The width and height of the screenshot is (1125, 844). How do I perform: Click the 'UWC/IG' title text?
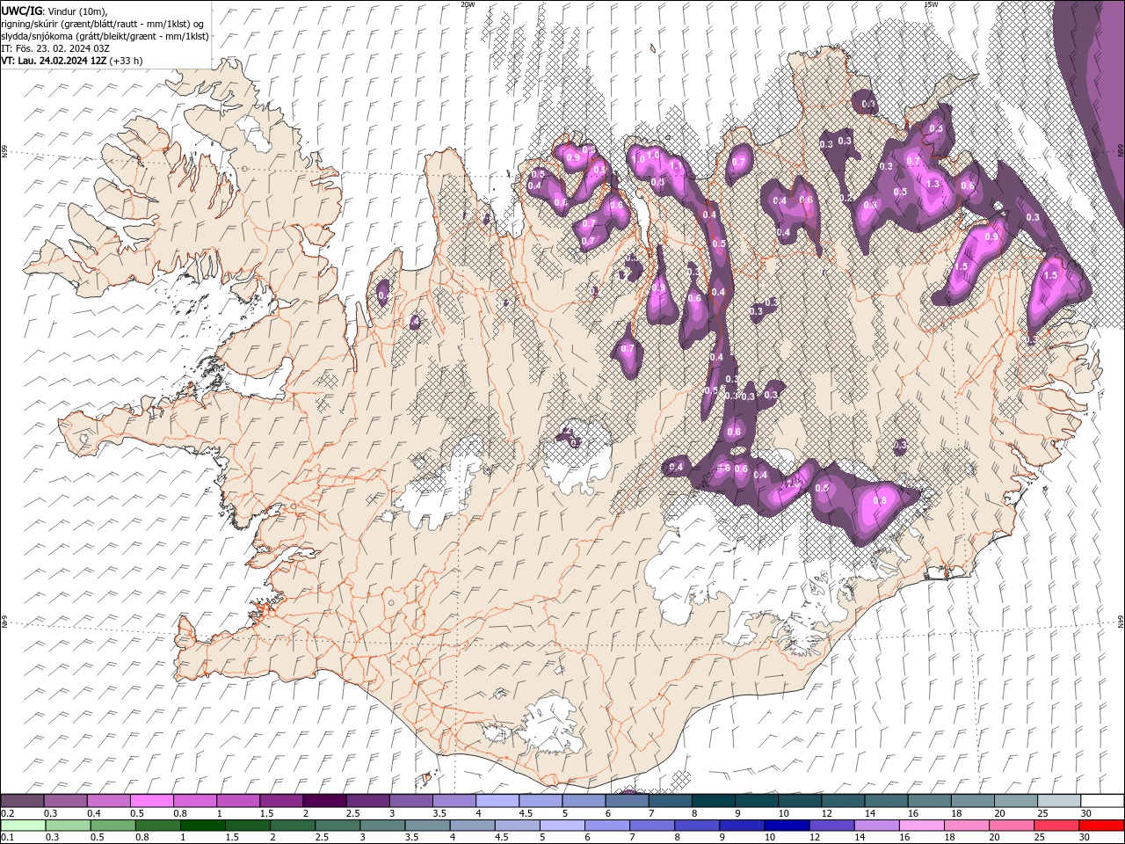tap(22, 11)
